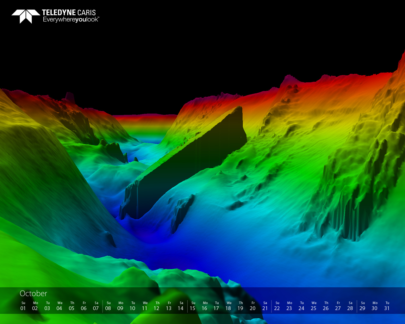
Task: Select Monday 09 on the calendar
Action: (121, 306)
